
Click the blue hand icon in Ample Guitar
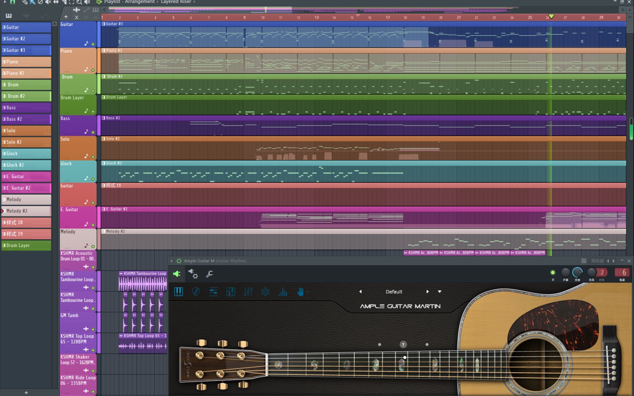coord(300,292)
